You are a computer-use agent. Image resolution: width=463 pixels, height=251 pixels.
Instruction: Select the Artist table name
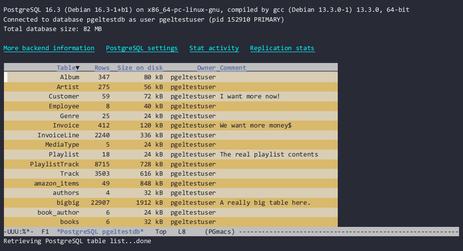point(68,87)
